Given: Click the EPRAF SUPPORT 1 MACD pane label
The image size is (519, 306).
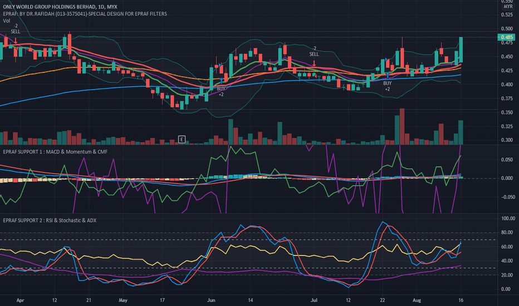Looking at the screenshot, I should (55, 152).
